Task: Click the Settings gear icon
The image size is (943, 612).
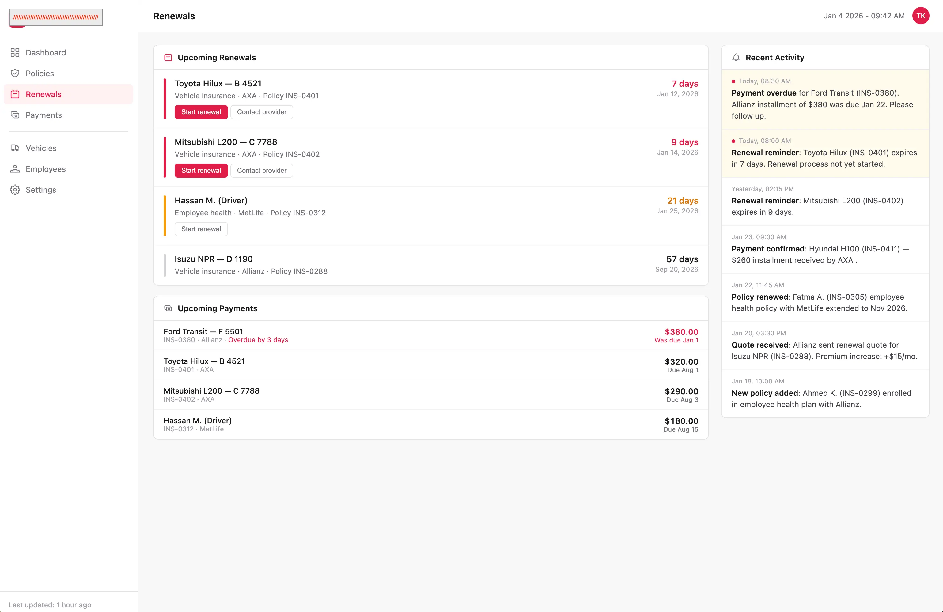Action: (15, 190)
